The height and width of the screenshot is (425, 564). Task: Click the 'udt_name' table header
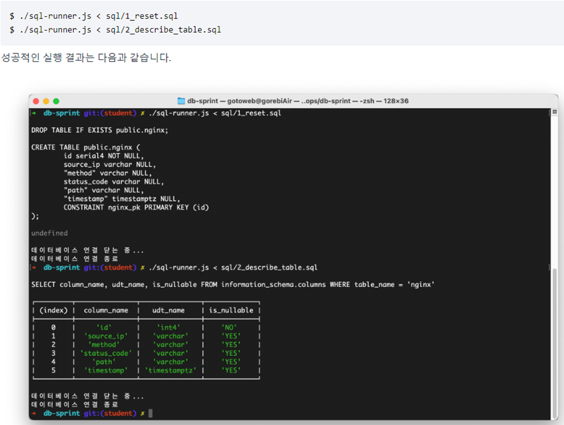(x=169, y=310)
